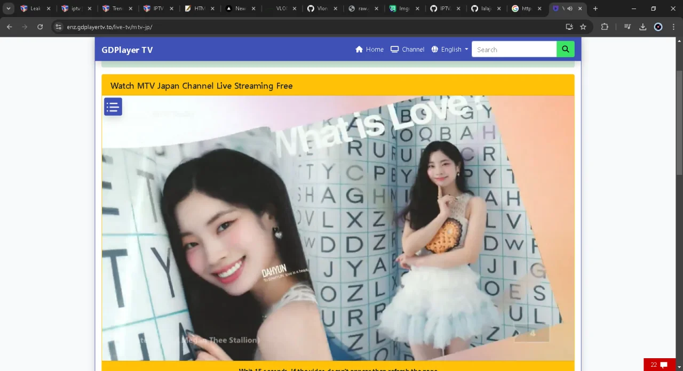Switch to the IPTV tab with cube icon
The image size is (683, 371).
[x=158, y=9]
